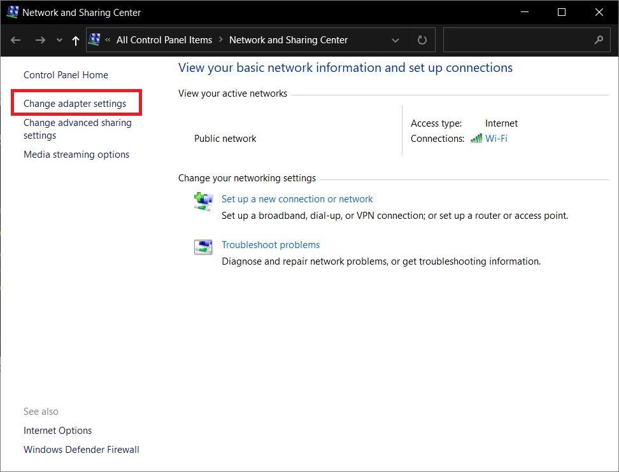Viewport: 619px width, 472px height.
Task: Open Change advanced sharing settings
Action: pyautogui.click(x=78, y=129)
